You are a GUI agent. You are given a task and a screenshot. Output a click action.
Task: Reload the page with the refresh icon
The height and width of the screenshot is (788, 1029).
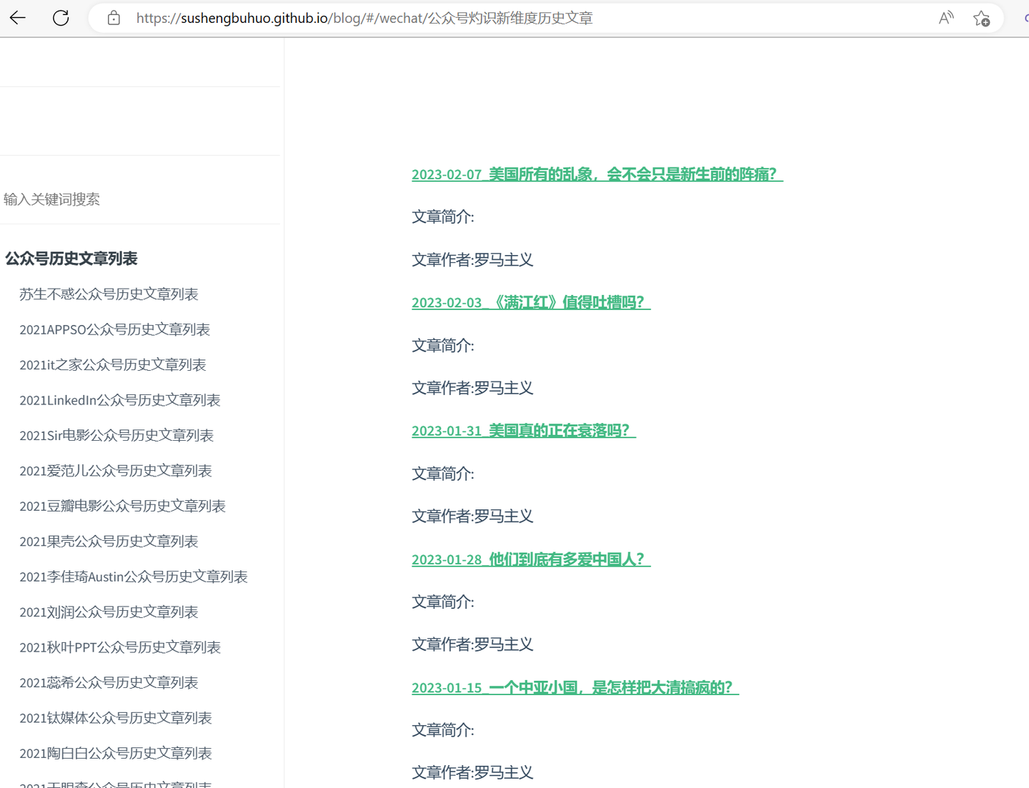61,18
